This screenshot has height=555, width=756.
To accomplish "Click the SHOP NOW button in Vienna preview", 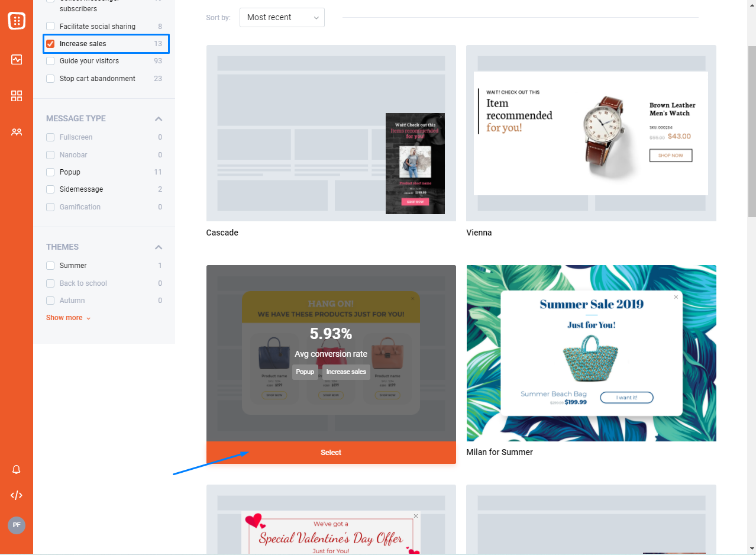I will click(671, 156).
